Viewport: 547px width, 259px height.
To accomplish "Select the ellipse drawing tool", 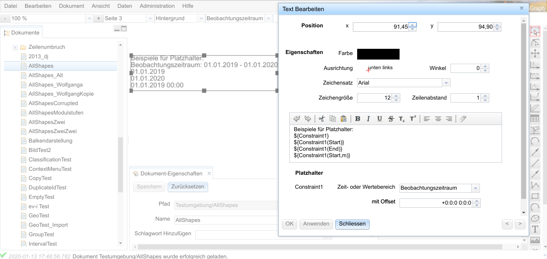I will click(x=535, y=218).
